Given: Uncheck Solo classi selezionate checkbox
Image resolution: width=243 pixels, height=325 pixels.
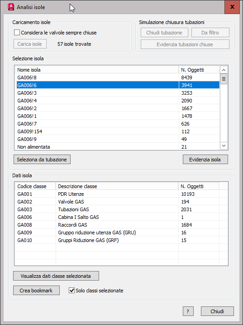Looking at the screenshot, I should click(x=71, y=291).
